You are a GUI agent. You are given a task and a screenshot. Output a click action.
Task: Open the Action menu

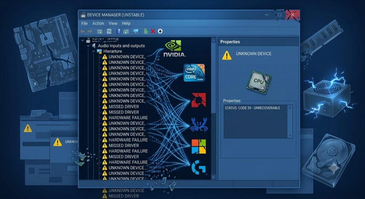pos(98,23)
